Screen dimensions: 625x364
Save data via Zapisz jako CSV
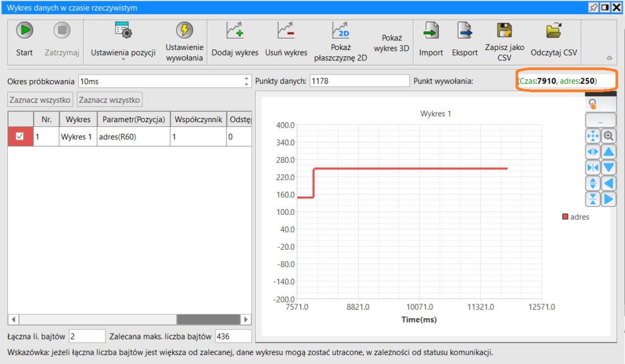point(504,42)
